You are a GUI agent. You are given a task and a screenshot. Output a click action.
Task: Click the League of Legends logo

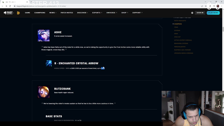coord(18,13)
